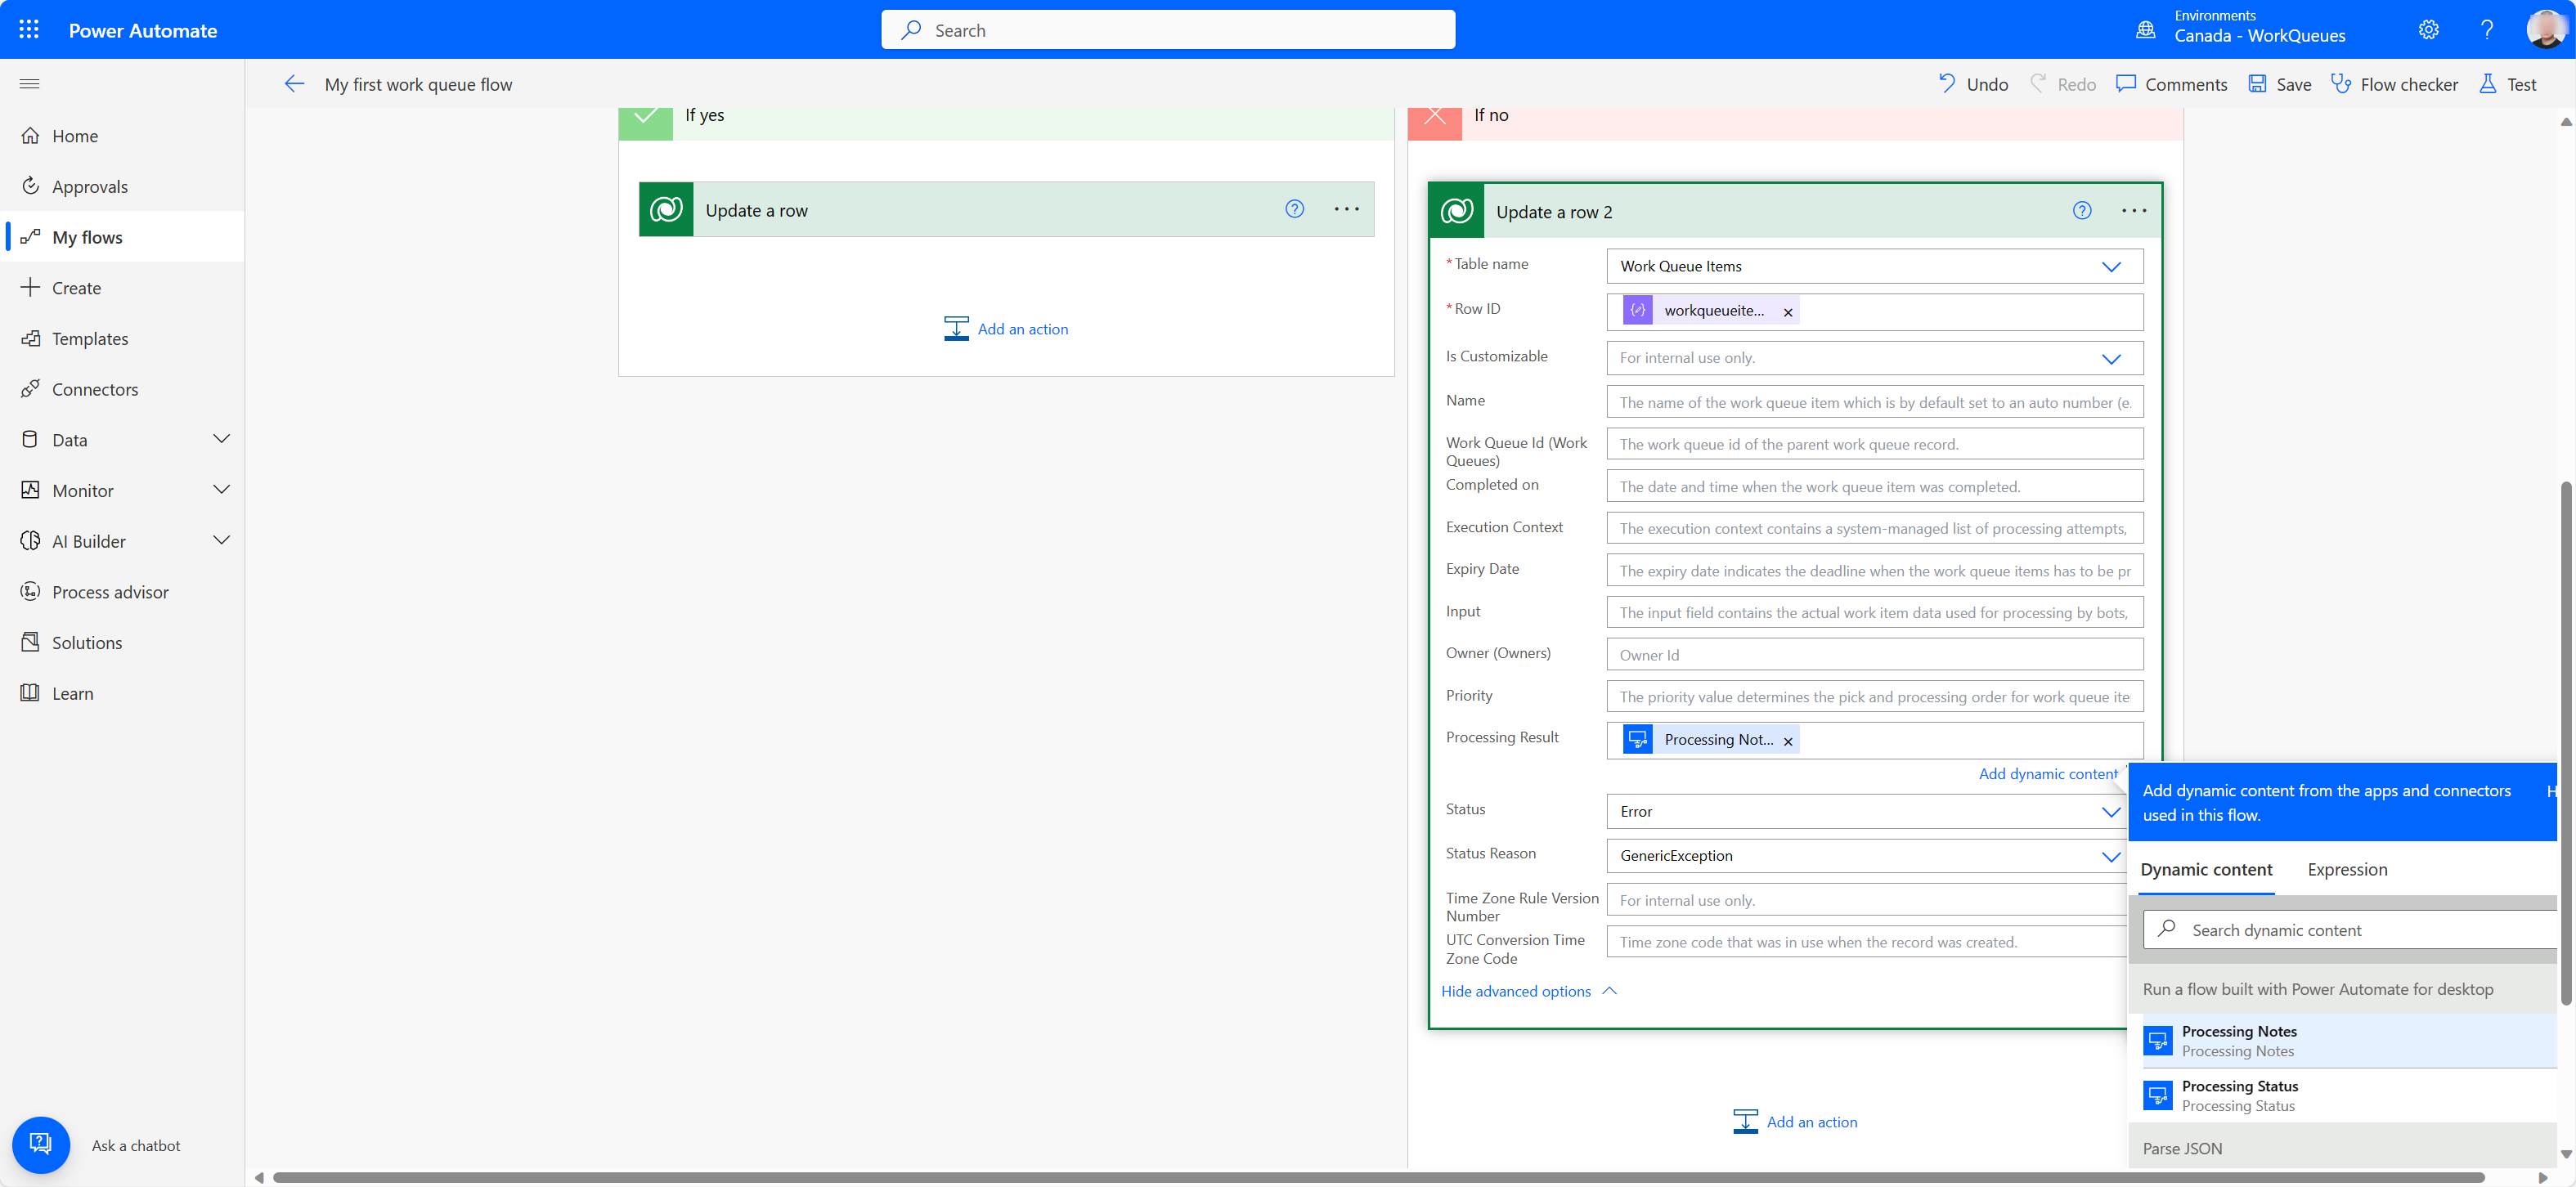Switch to the Expression tab
2576x1187 pixels.
(2347, 870)
